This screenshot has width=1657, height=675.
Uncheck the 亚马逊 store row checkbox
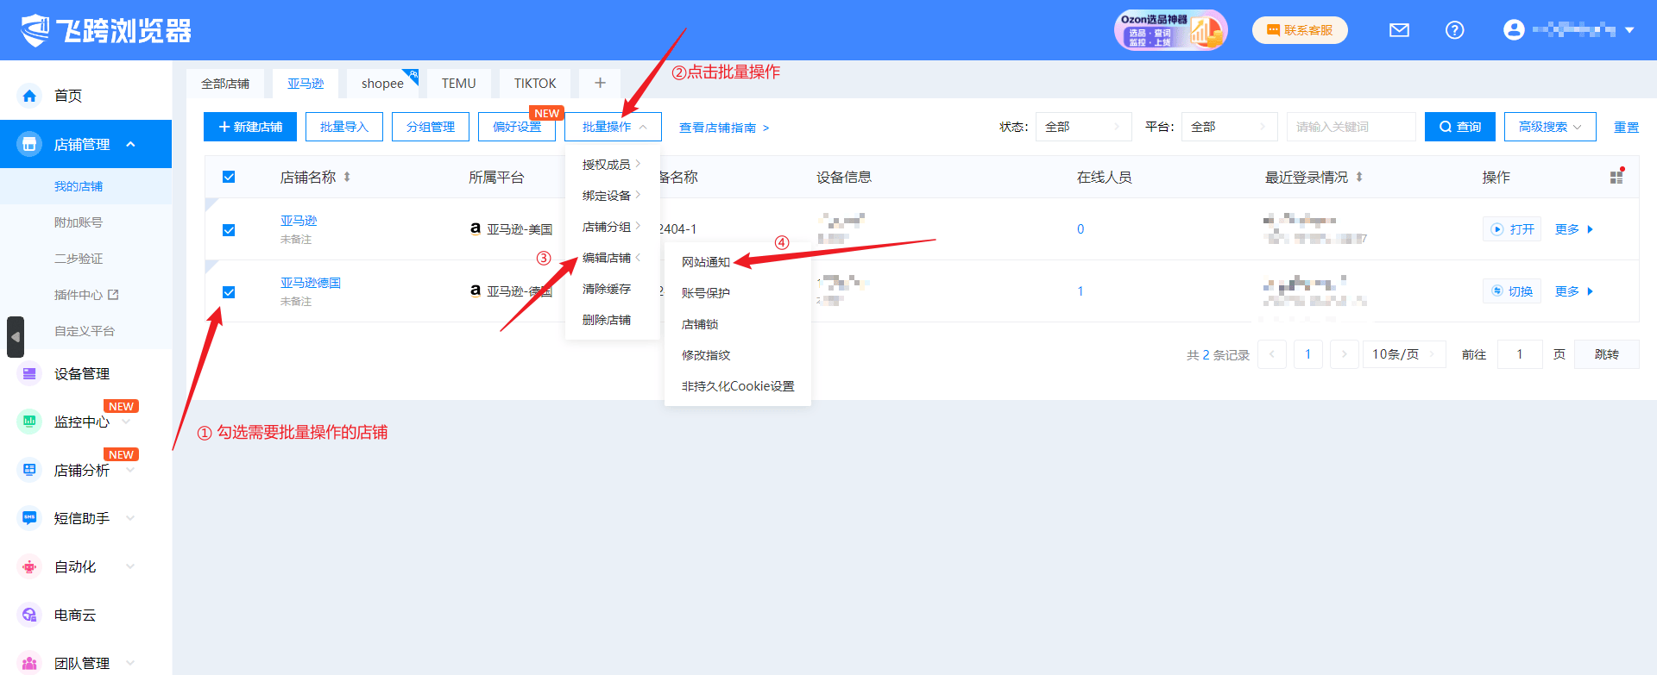tap(229, 230)
